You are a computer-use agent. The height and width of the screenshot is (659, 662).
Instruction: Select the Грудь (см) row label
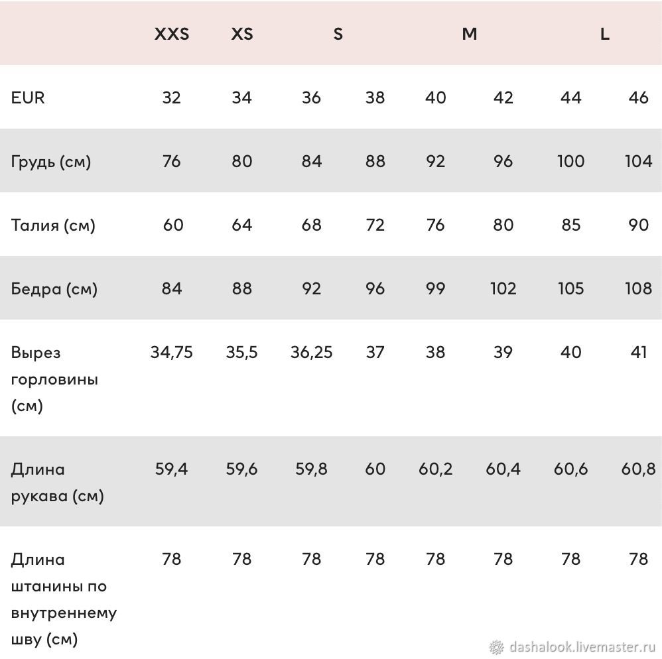[x=50, y=162]
